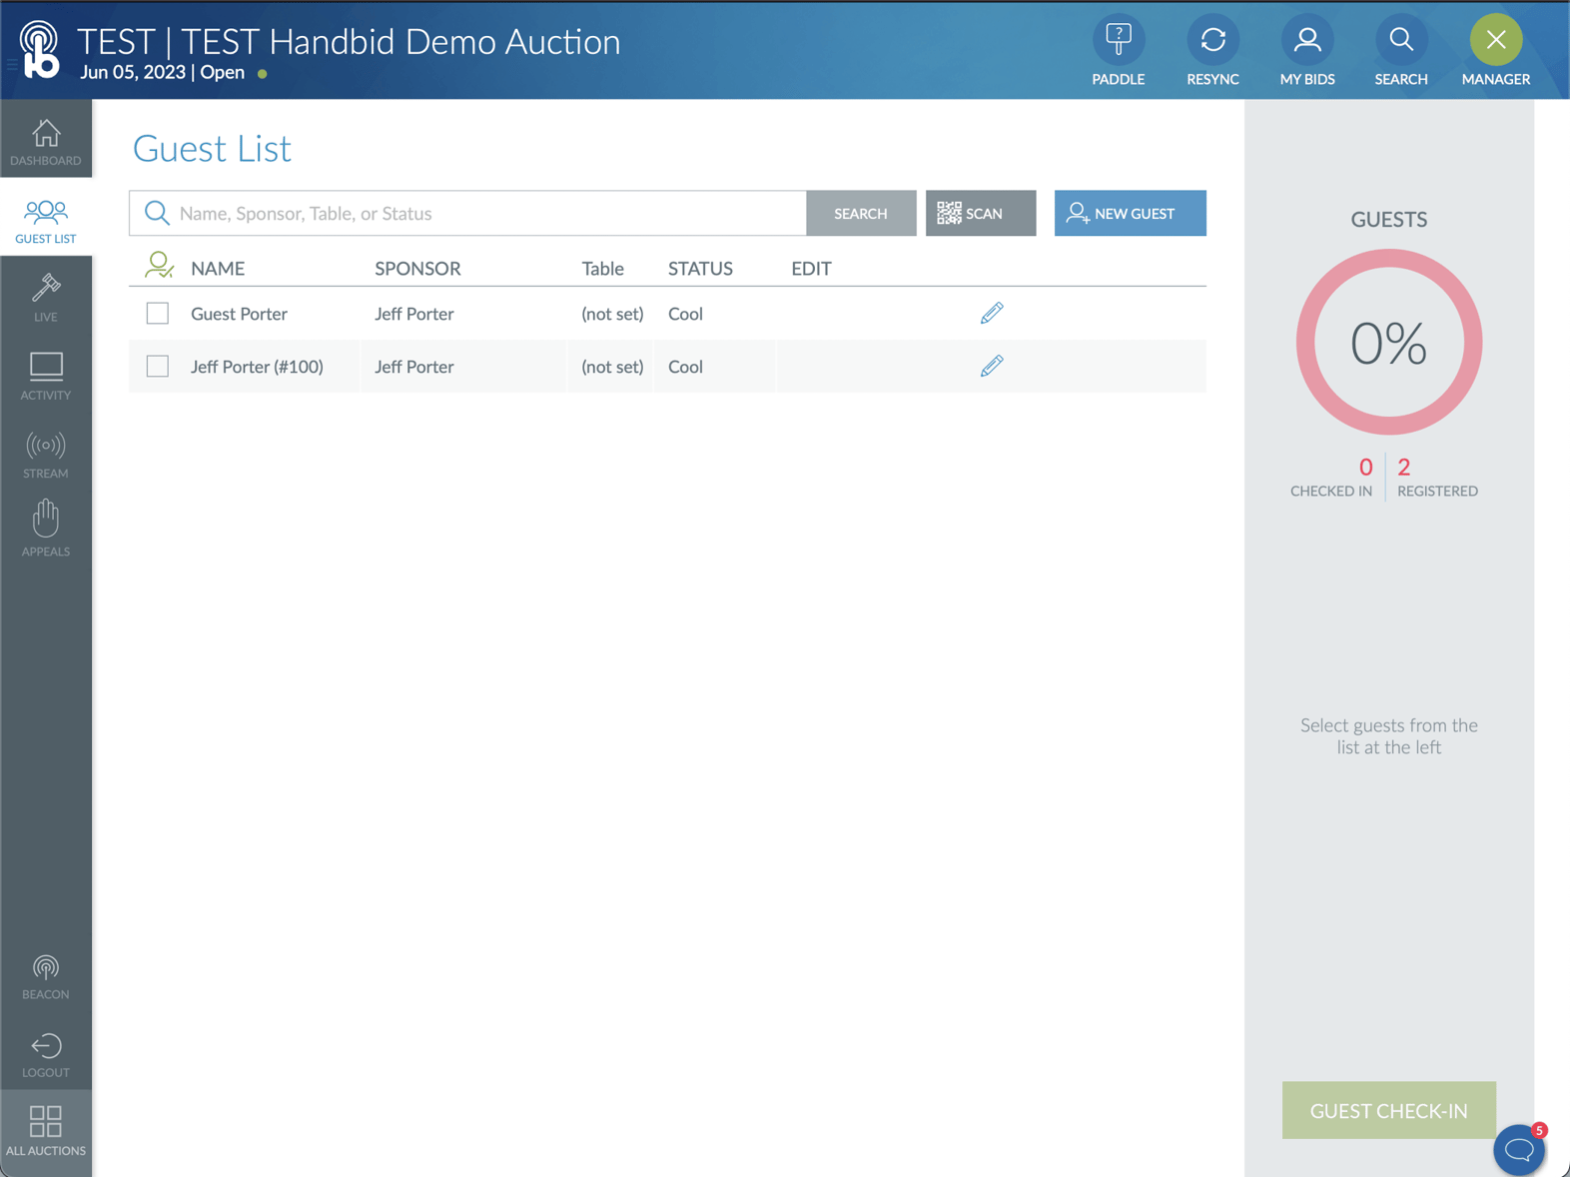Click the guest percentage progress ring
This screenshot has width=1570, height=1177.
(x=1388, y=343)
